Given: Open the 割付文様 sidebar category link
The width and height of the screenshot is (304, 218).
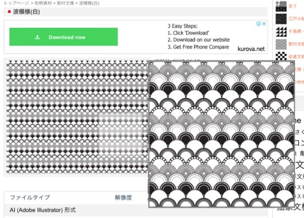Looking at the screenshot, I should (296, 44).
